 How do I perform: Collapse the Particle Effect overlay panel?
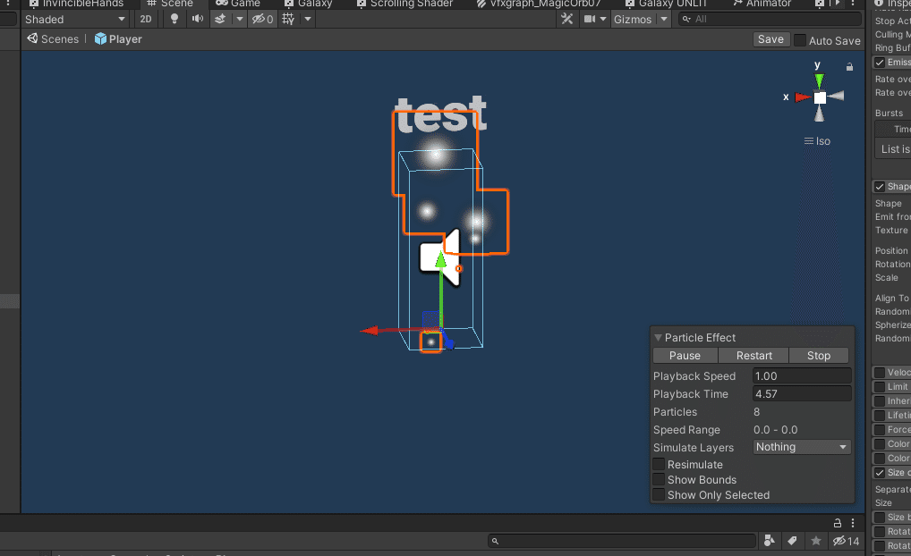(658, 337)
